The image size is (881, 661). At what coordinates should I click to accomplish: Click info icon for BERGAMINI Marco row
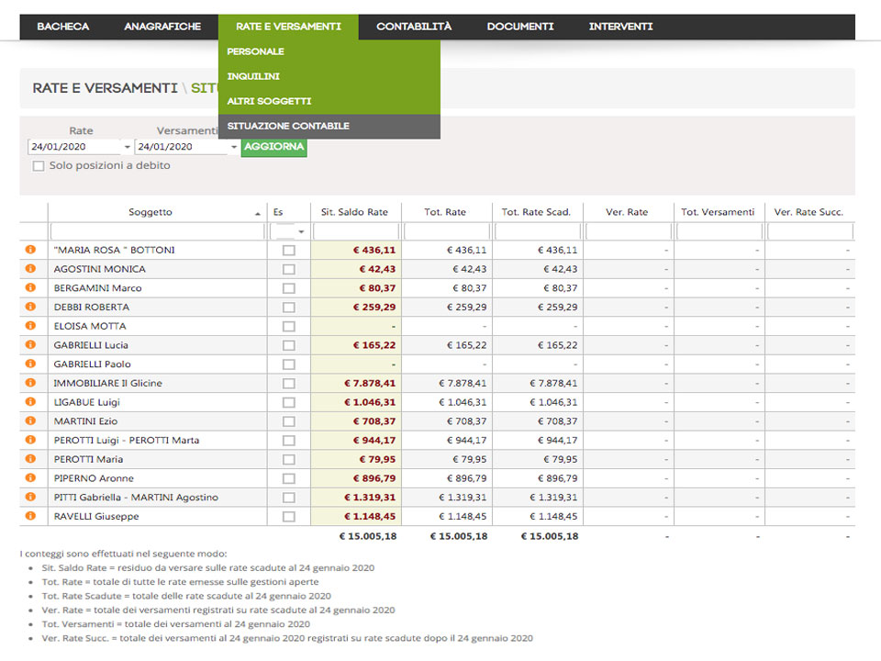click(30, 288)
